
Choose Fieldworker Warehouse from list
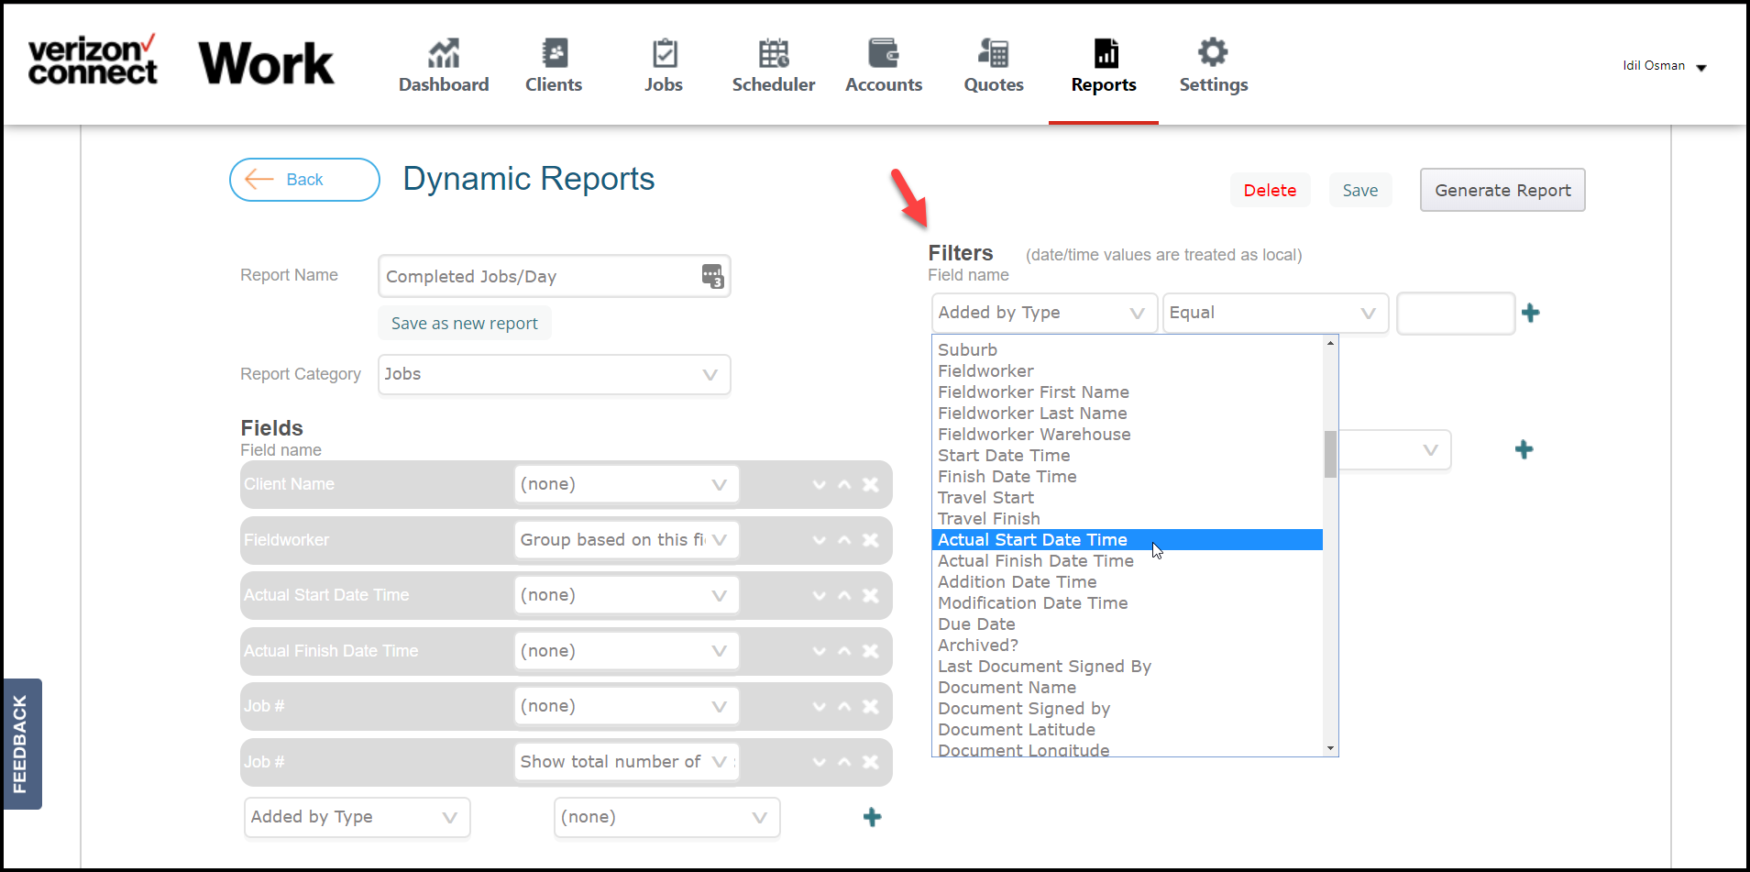(x=1127, y=435)
